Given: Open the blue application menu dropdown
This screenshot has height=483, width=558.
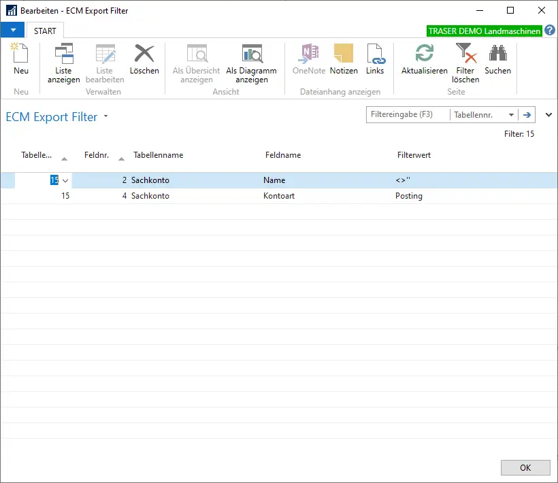Looking at the screenshot, I should (x=12, y=31).
